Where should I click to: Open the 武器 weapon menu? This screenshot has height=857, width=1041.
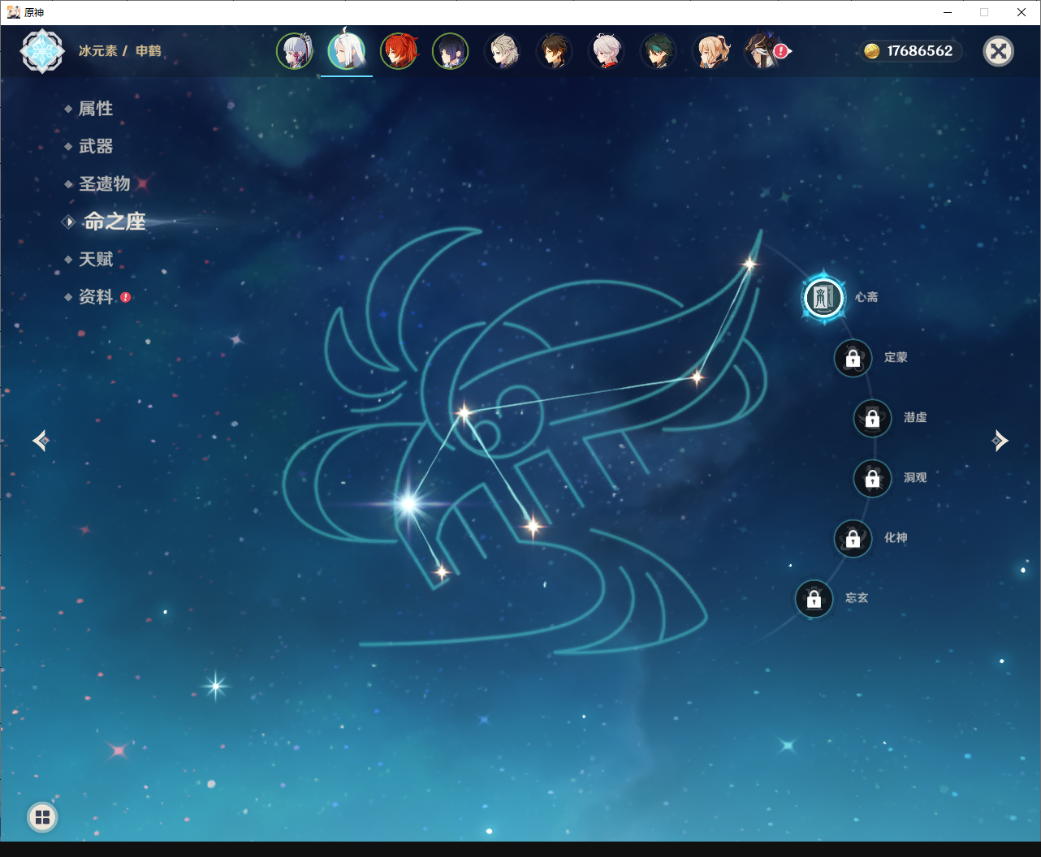(96, 146)
